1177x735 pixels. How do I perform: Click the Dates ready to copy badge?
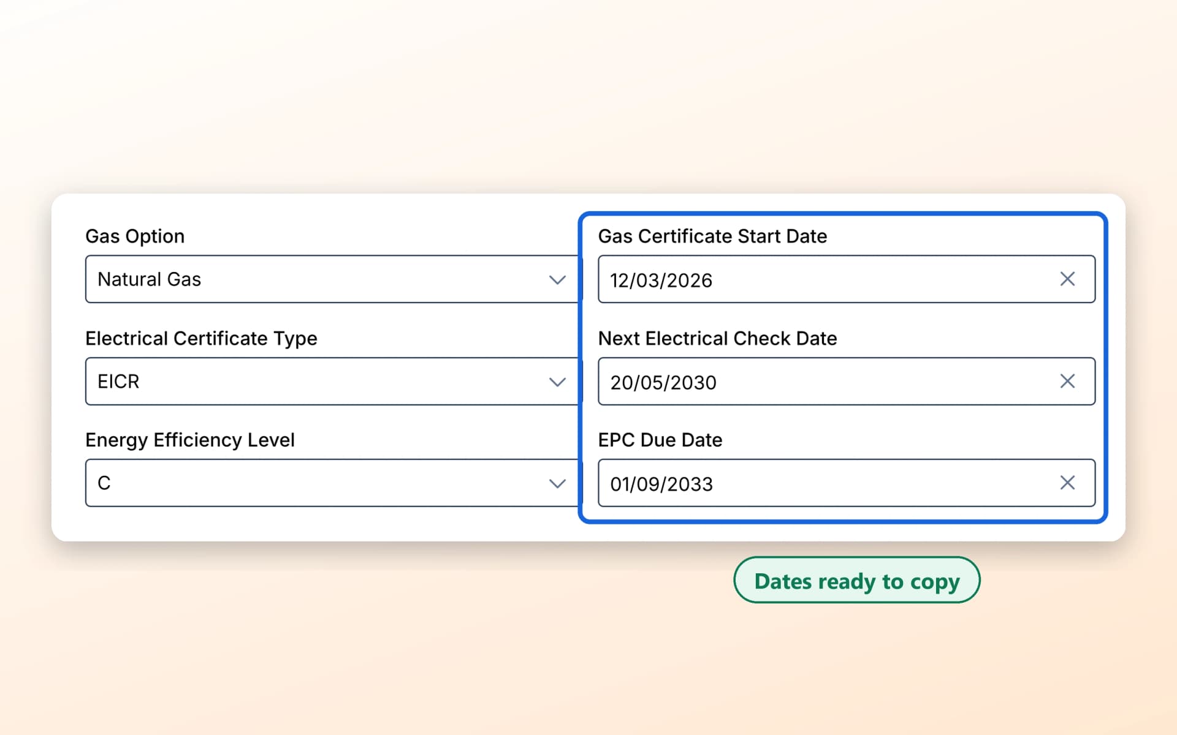click(x=857, y=580)
